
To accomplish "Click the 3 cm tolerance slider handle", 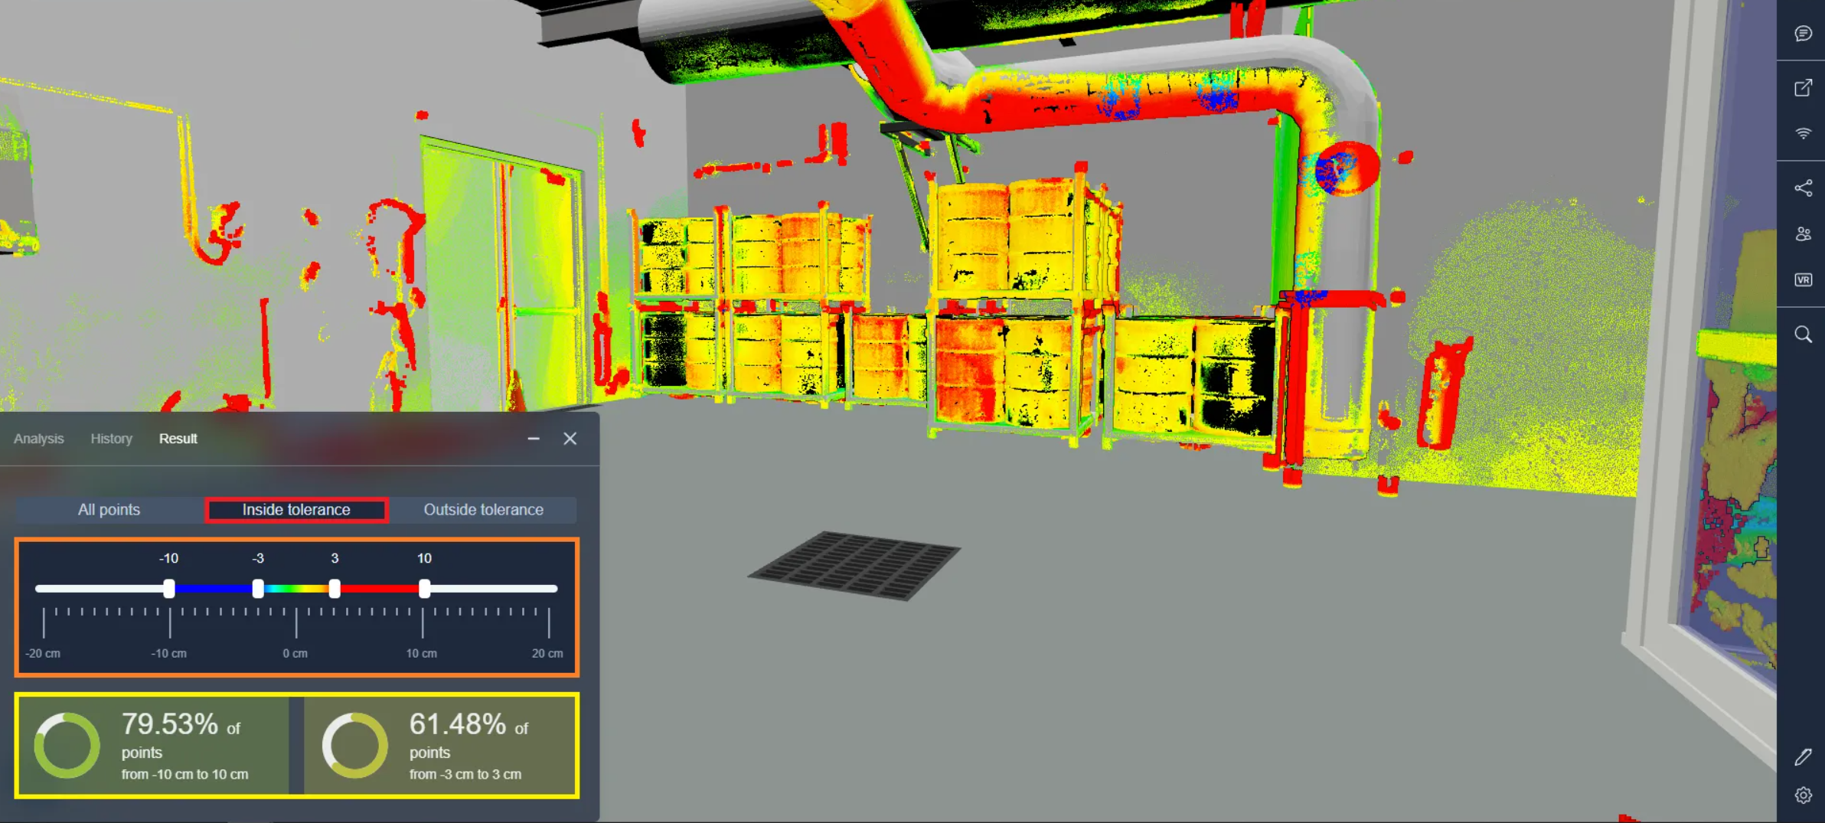I will (335, 588).
